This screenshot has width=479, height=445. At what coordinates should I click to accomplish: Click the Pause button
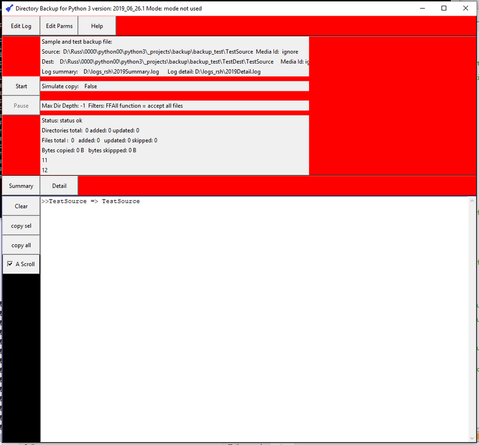point(21,105)
